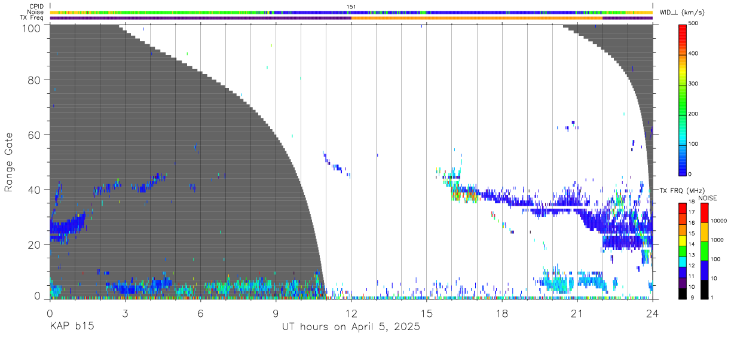Screen dimensions: 734x339
Task: Select the 300 tick on width colorbar
Action: 694,84
